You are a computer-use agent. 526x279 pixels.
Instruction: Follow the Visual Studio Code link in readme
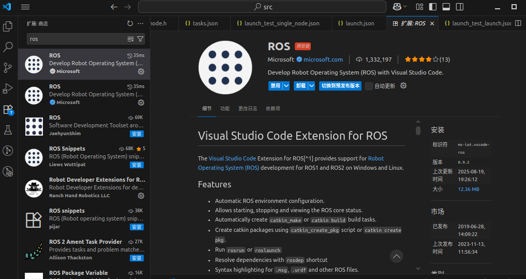click(x=232, y=158)
